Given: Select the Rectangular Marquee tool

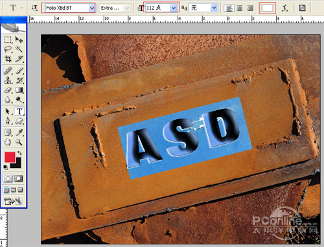Looking at the screenshot, I should coord(8,40).
